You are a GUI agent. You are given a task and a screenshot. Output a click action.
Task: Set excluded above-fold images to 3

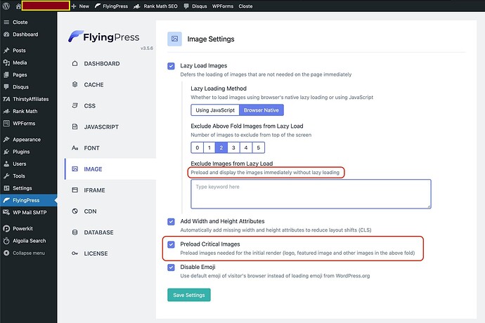tap(233, 147)
